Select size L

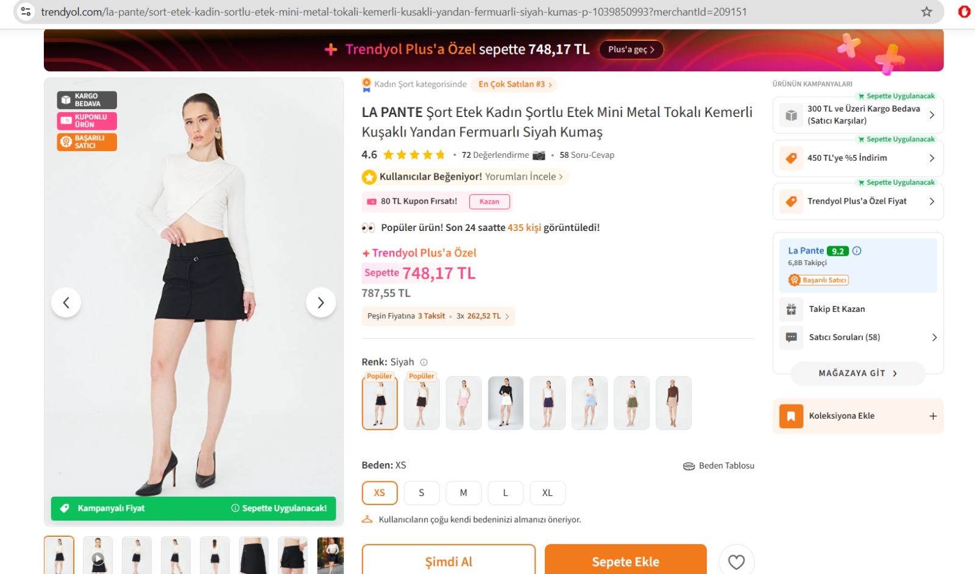tap(506, 493)
